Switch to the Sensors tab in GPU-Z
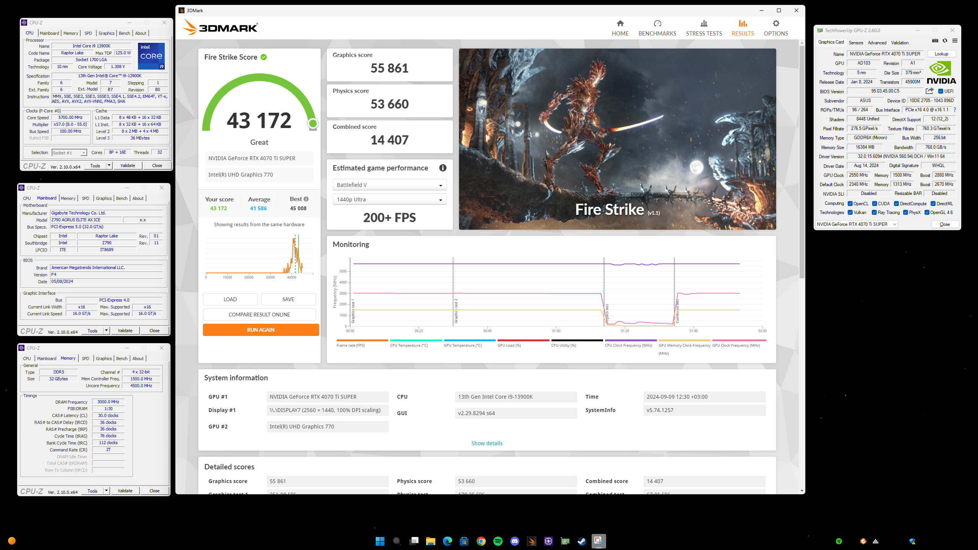Screen dimensions: 978x550 (856, 42)
